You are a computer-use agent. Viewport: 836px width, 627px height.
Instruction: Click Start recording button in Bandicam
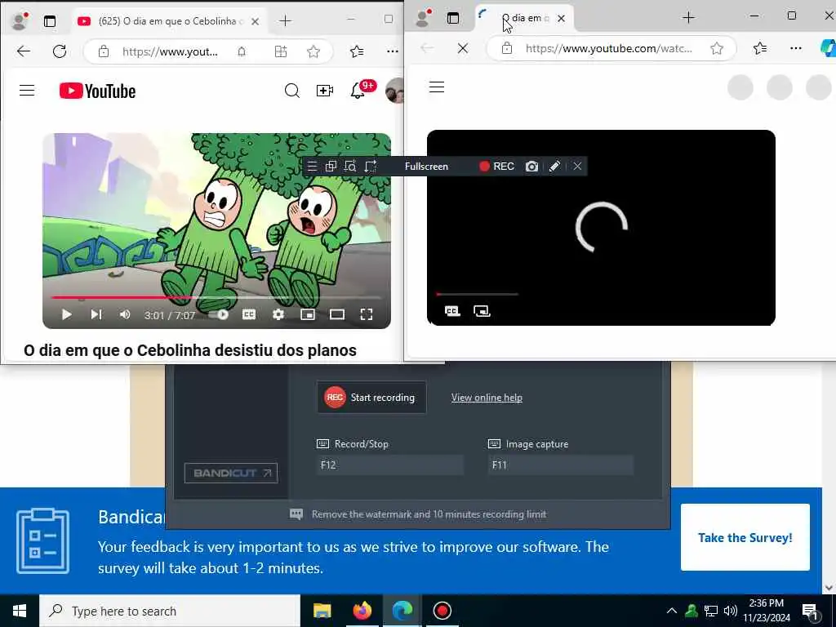tap(371, 398)
